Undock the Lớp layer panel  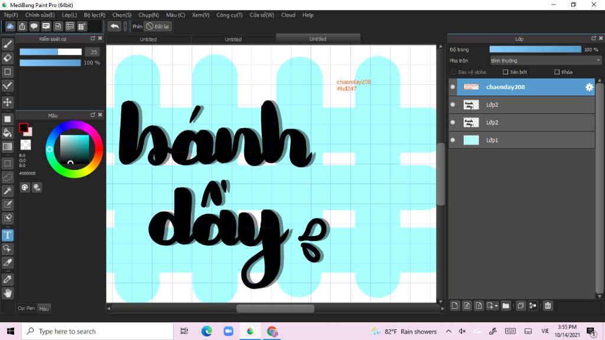pyautogui.click(x=593, y=38)
